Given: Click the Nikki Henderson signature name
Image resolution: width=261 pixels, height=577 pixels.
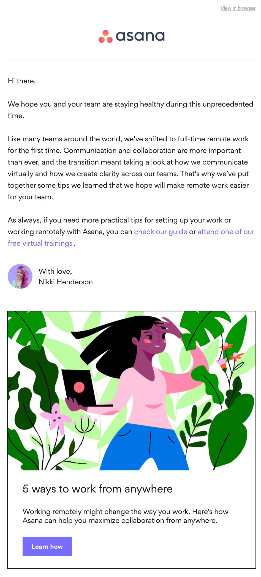Looking at the screenshot, I should (66, 282).
